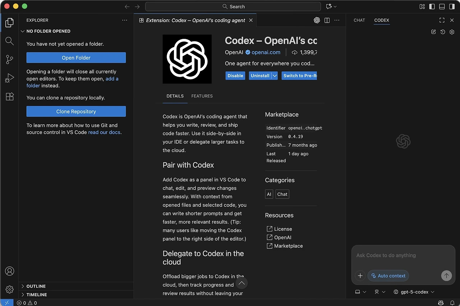Click the AI category tag
This screenshot has height=306, width=460.
point(269,194)
